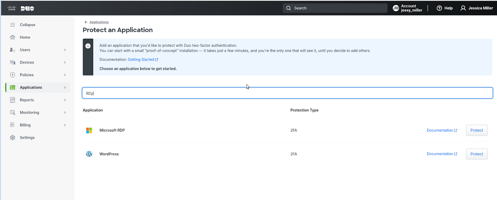497x200 pixels.
Task: Click the Protection Type column header
Action: (304, 110)
